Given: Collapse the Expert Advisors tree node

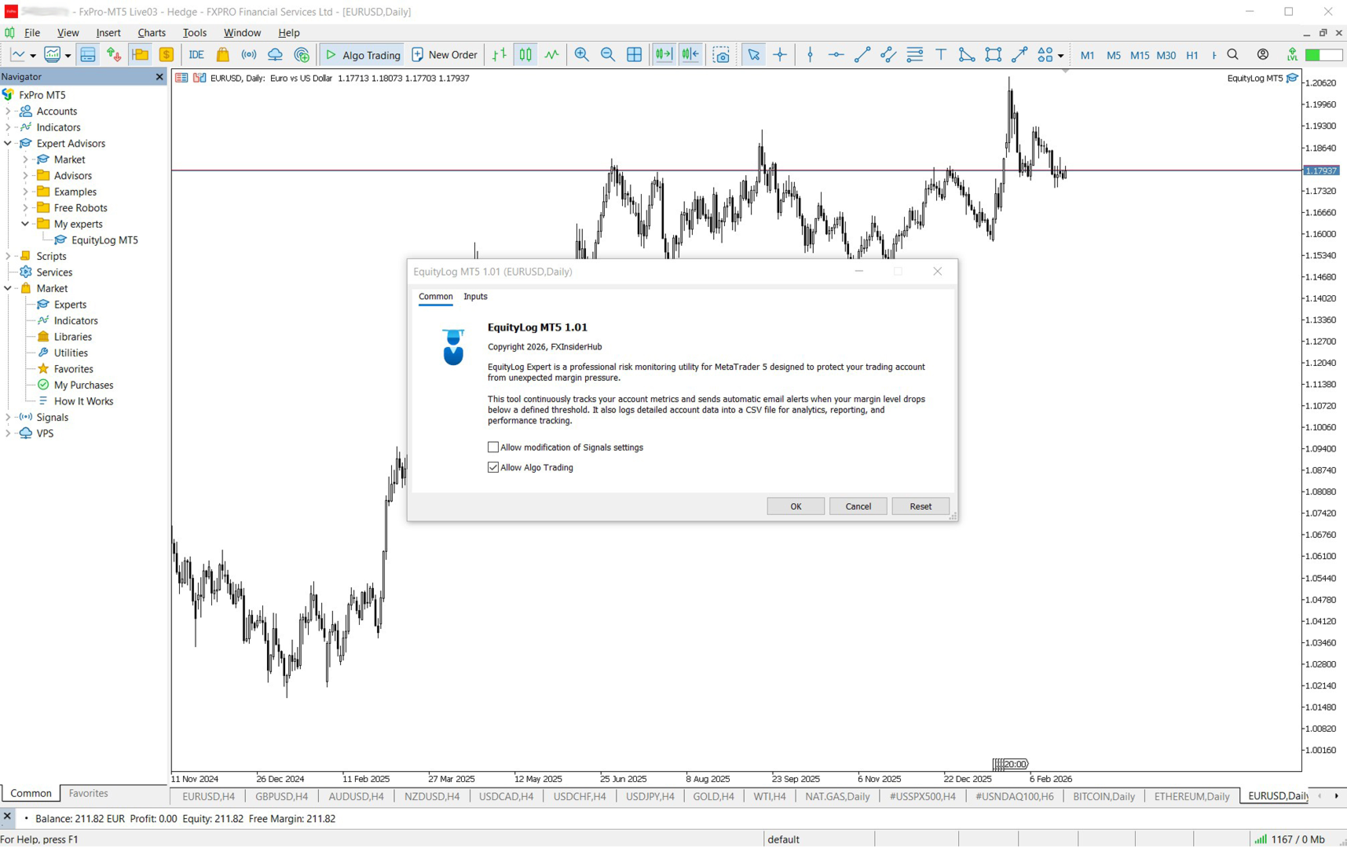Looking at the screenshot, I should (8, 144).
